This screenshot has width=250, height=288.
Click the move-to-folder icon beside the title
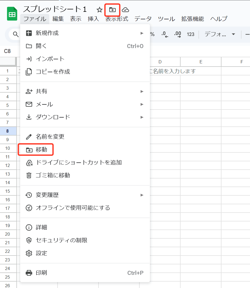(x=112, y=9)
